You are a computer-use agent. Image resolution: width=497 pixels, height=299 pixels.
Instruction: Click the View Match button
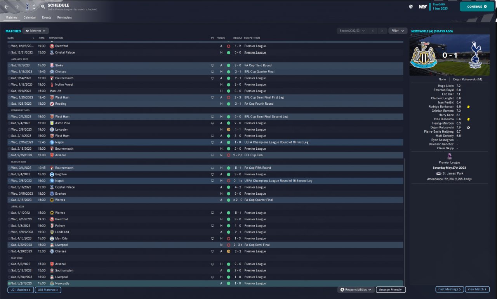[477, 289]
